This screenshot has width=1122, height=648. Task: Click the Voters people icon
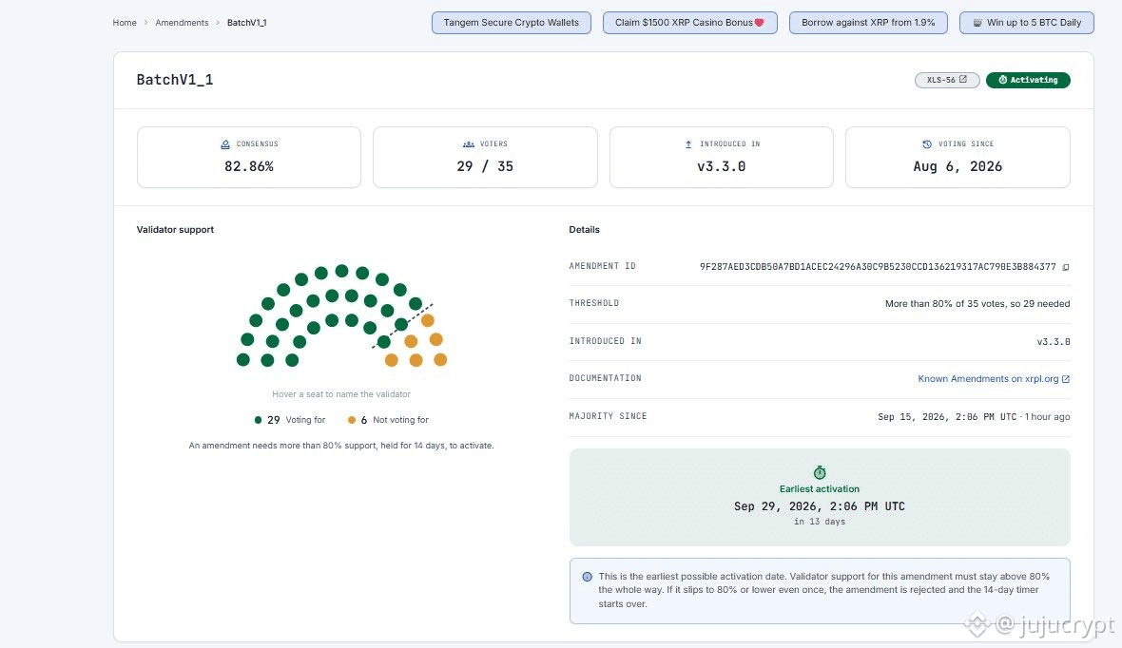coord(469,144)
